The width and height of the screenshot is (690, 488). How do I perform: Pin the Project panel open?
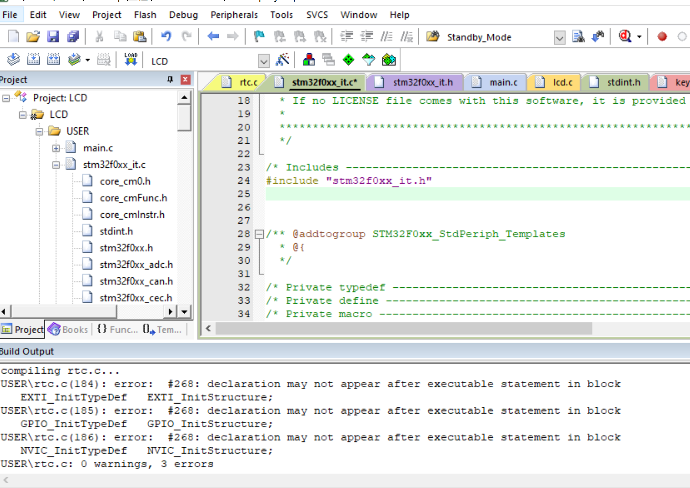pos(170,79)
